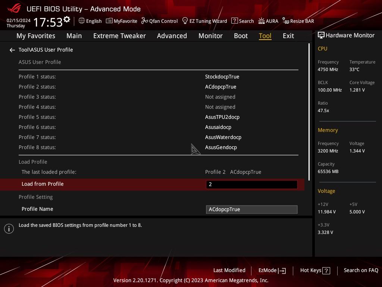This screenshot has width=382, height=287.
Task: Select the Load from Profile row label
Action: click(43, 184)
